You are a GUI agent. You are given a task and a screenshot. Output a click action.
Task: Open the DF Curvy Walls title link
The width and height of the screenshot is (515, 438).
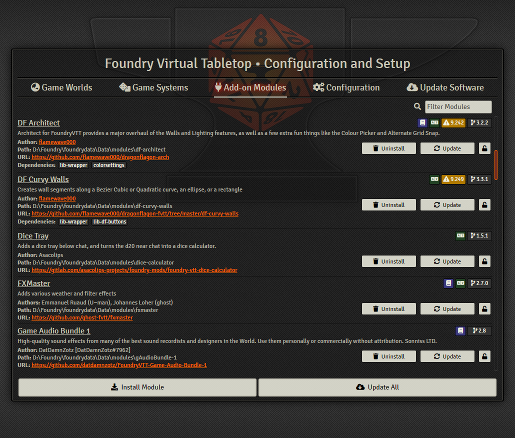tap(43, 179)
